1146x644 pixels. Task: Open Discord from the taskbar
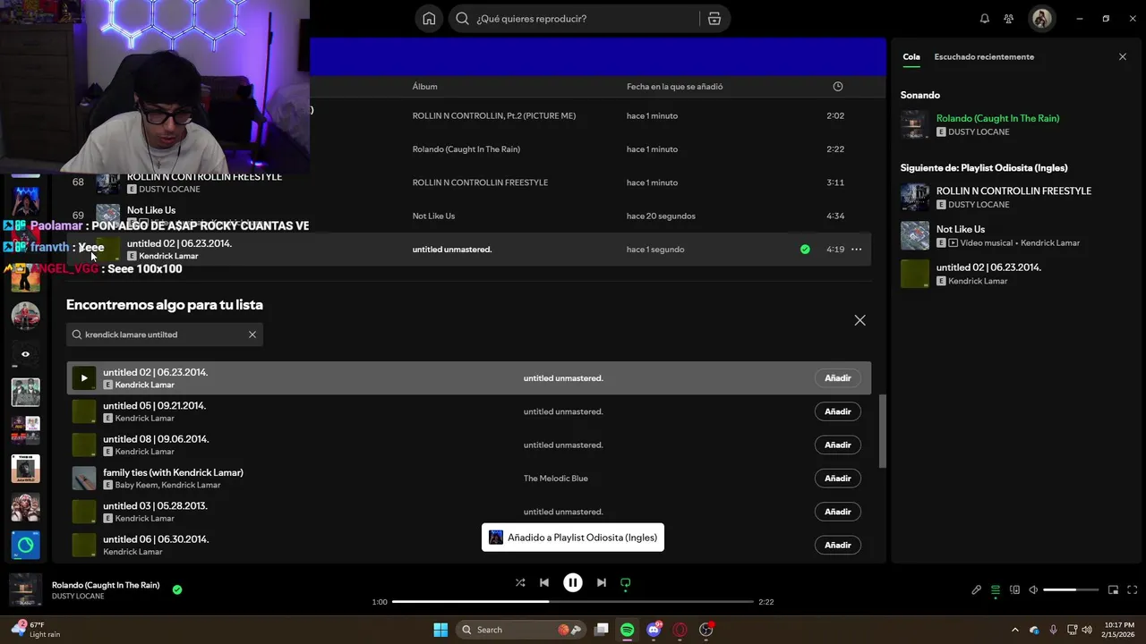pyautogui.click(x=654, y=630)
